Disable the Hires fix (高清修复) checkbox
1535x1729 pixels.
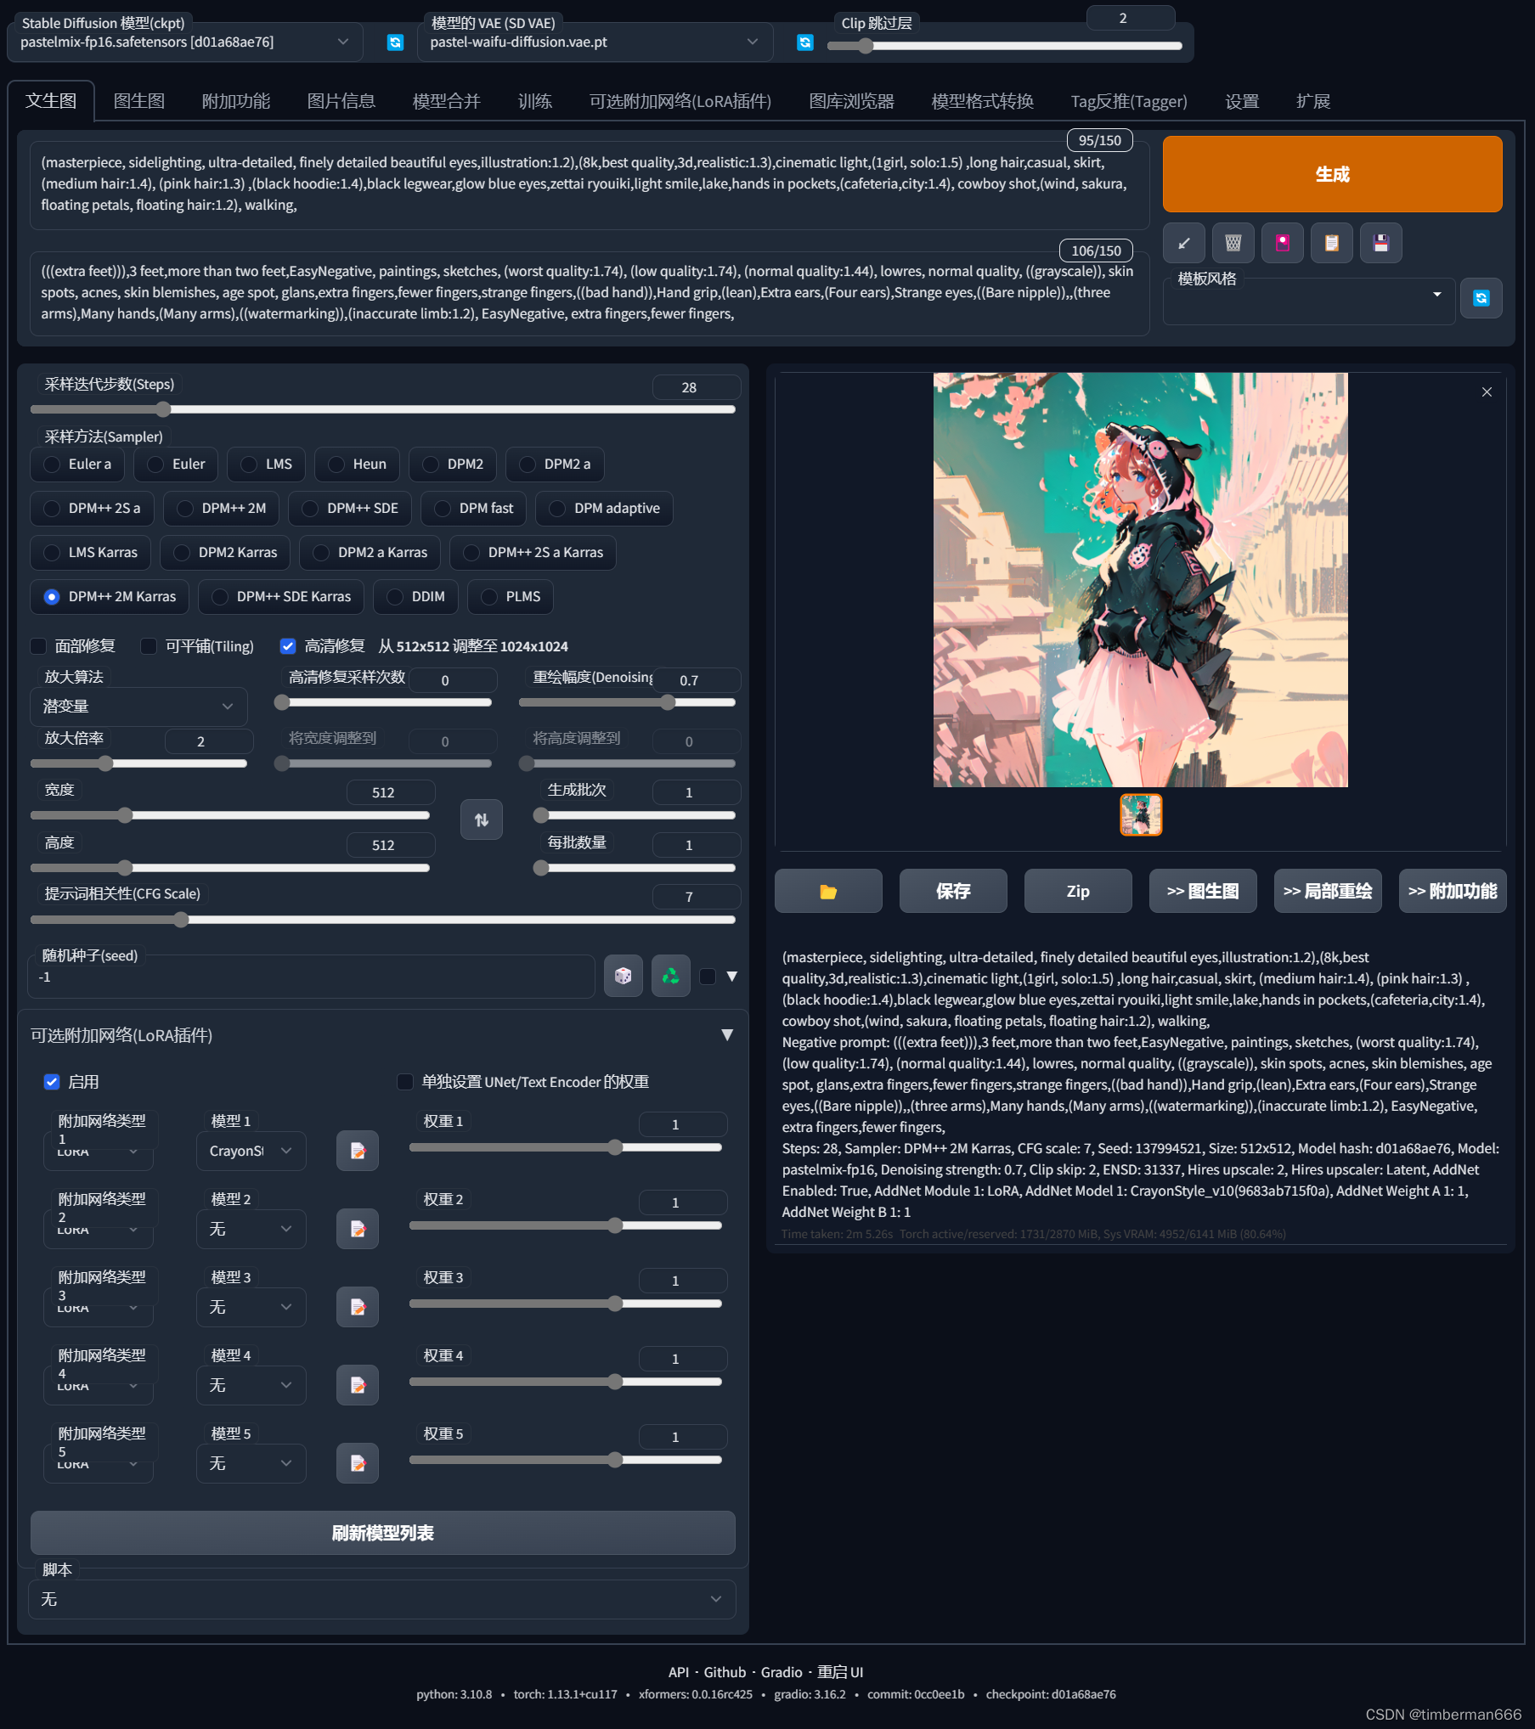(288, 646)
